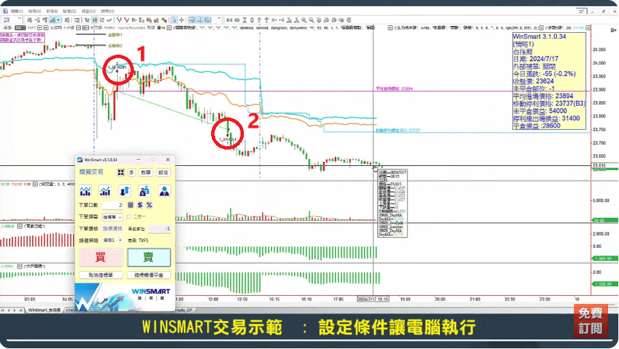Click the percent icon beside order quantity
Viewport: 619px width, 349px height.
149,206
